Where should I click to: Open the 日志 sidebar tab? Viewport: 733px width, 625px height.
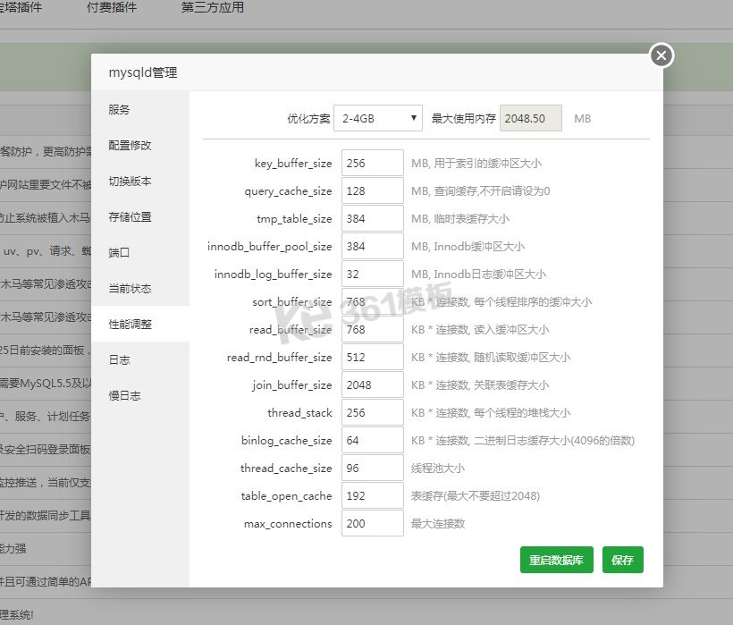[x=140, y=360]
